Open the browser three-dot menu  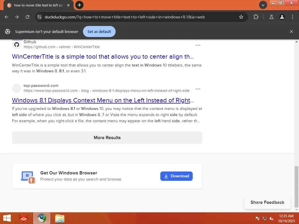(x=293, y=17)
